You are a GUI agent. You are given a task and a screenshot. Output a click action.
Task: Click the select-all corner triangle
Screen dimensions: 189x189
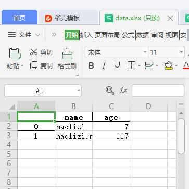(12, 106)
